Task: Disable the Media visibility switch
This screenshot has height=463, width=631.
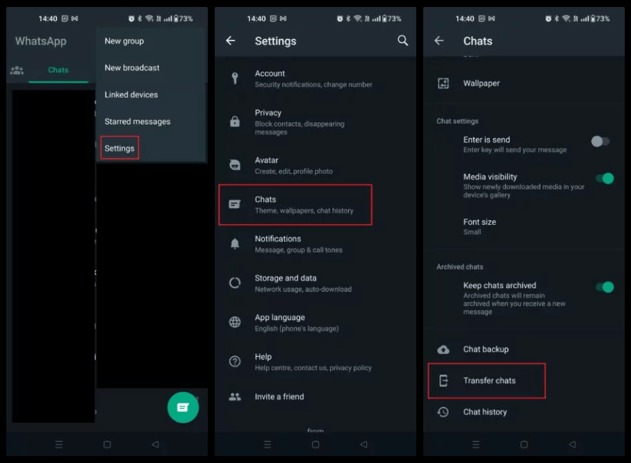Action: click(x=604, y=178)
